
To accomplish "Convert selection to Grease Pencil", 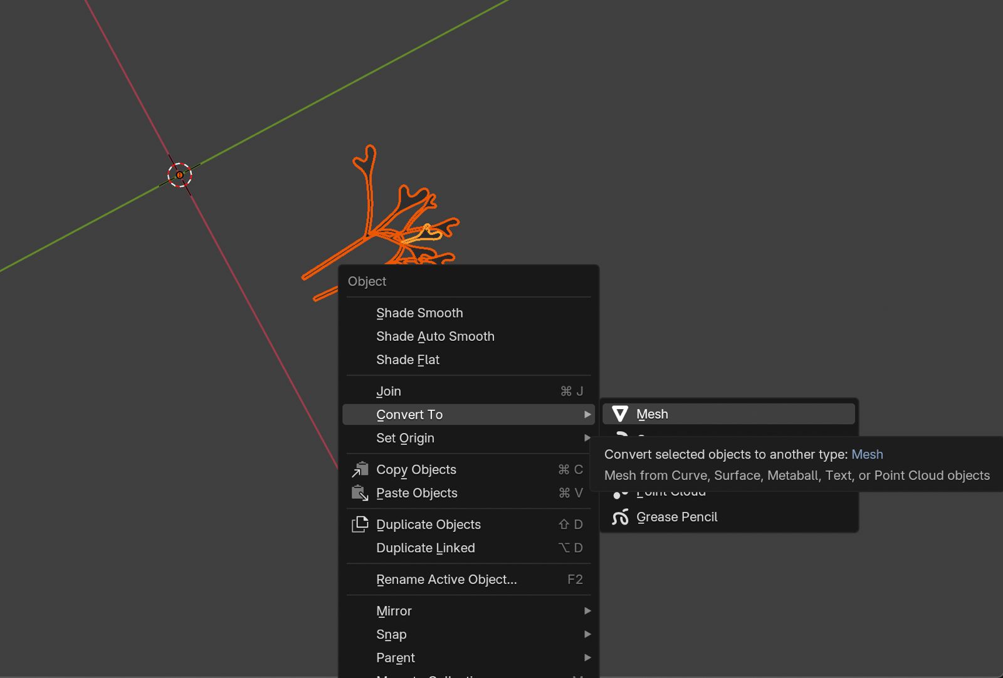I will pyautogui.click(x=676, y=517).
